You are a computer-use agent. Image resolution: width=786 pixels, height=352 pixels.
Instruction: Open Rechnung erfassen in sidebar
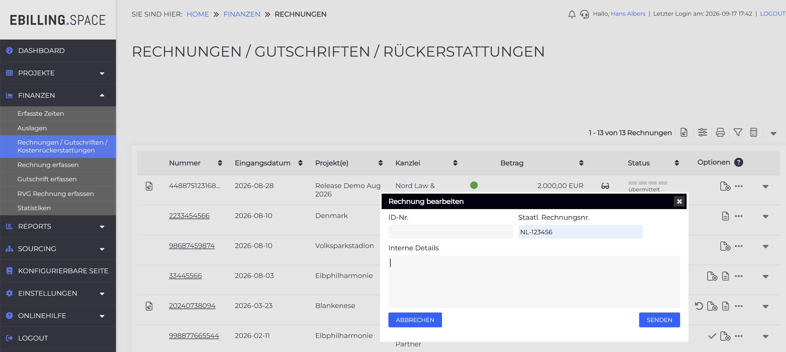click(48, 165)
